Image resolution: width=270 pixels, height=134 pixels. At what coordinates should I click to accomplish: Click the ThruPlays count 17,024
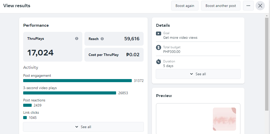coord(40,53)
